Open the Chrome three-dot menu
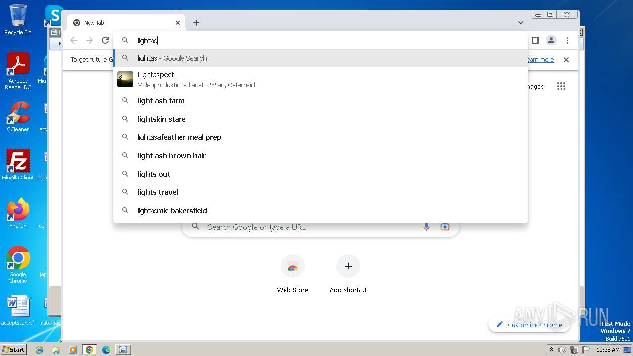 click(x=567, y=40)
